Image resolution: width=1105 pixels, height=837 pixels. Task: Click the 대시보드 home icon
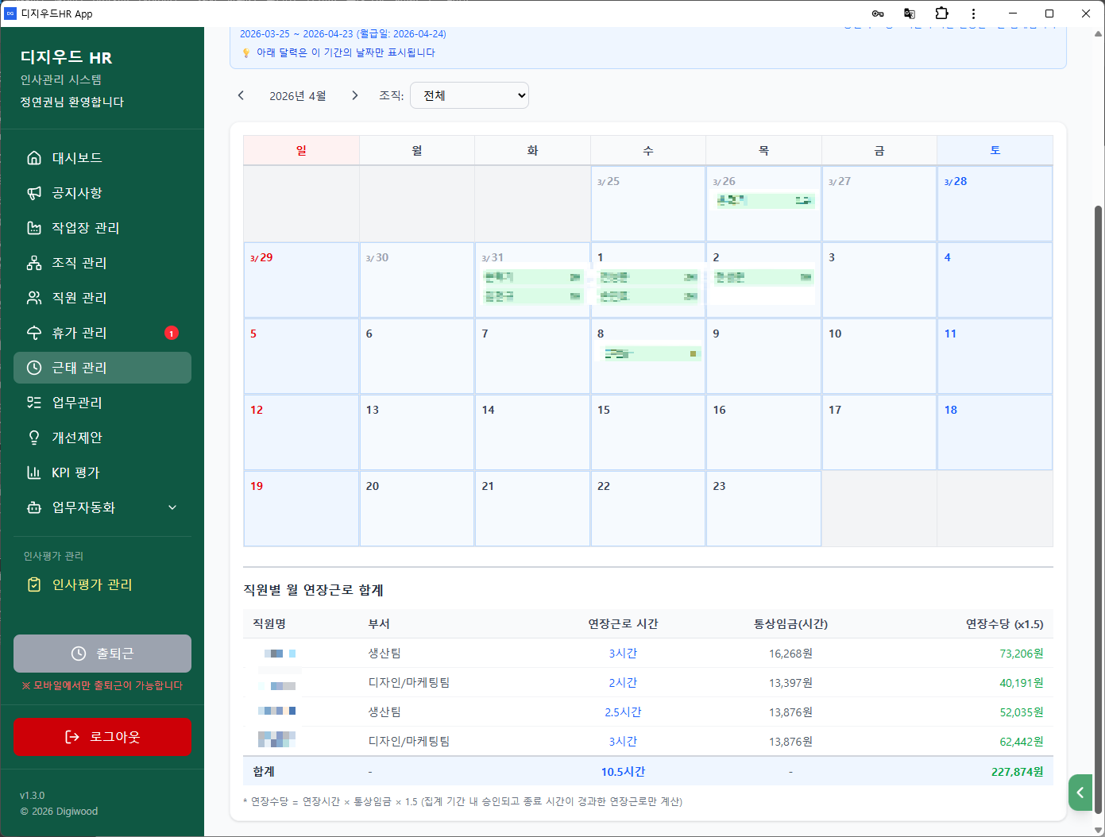point(34,158)
